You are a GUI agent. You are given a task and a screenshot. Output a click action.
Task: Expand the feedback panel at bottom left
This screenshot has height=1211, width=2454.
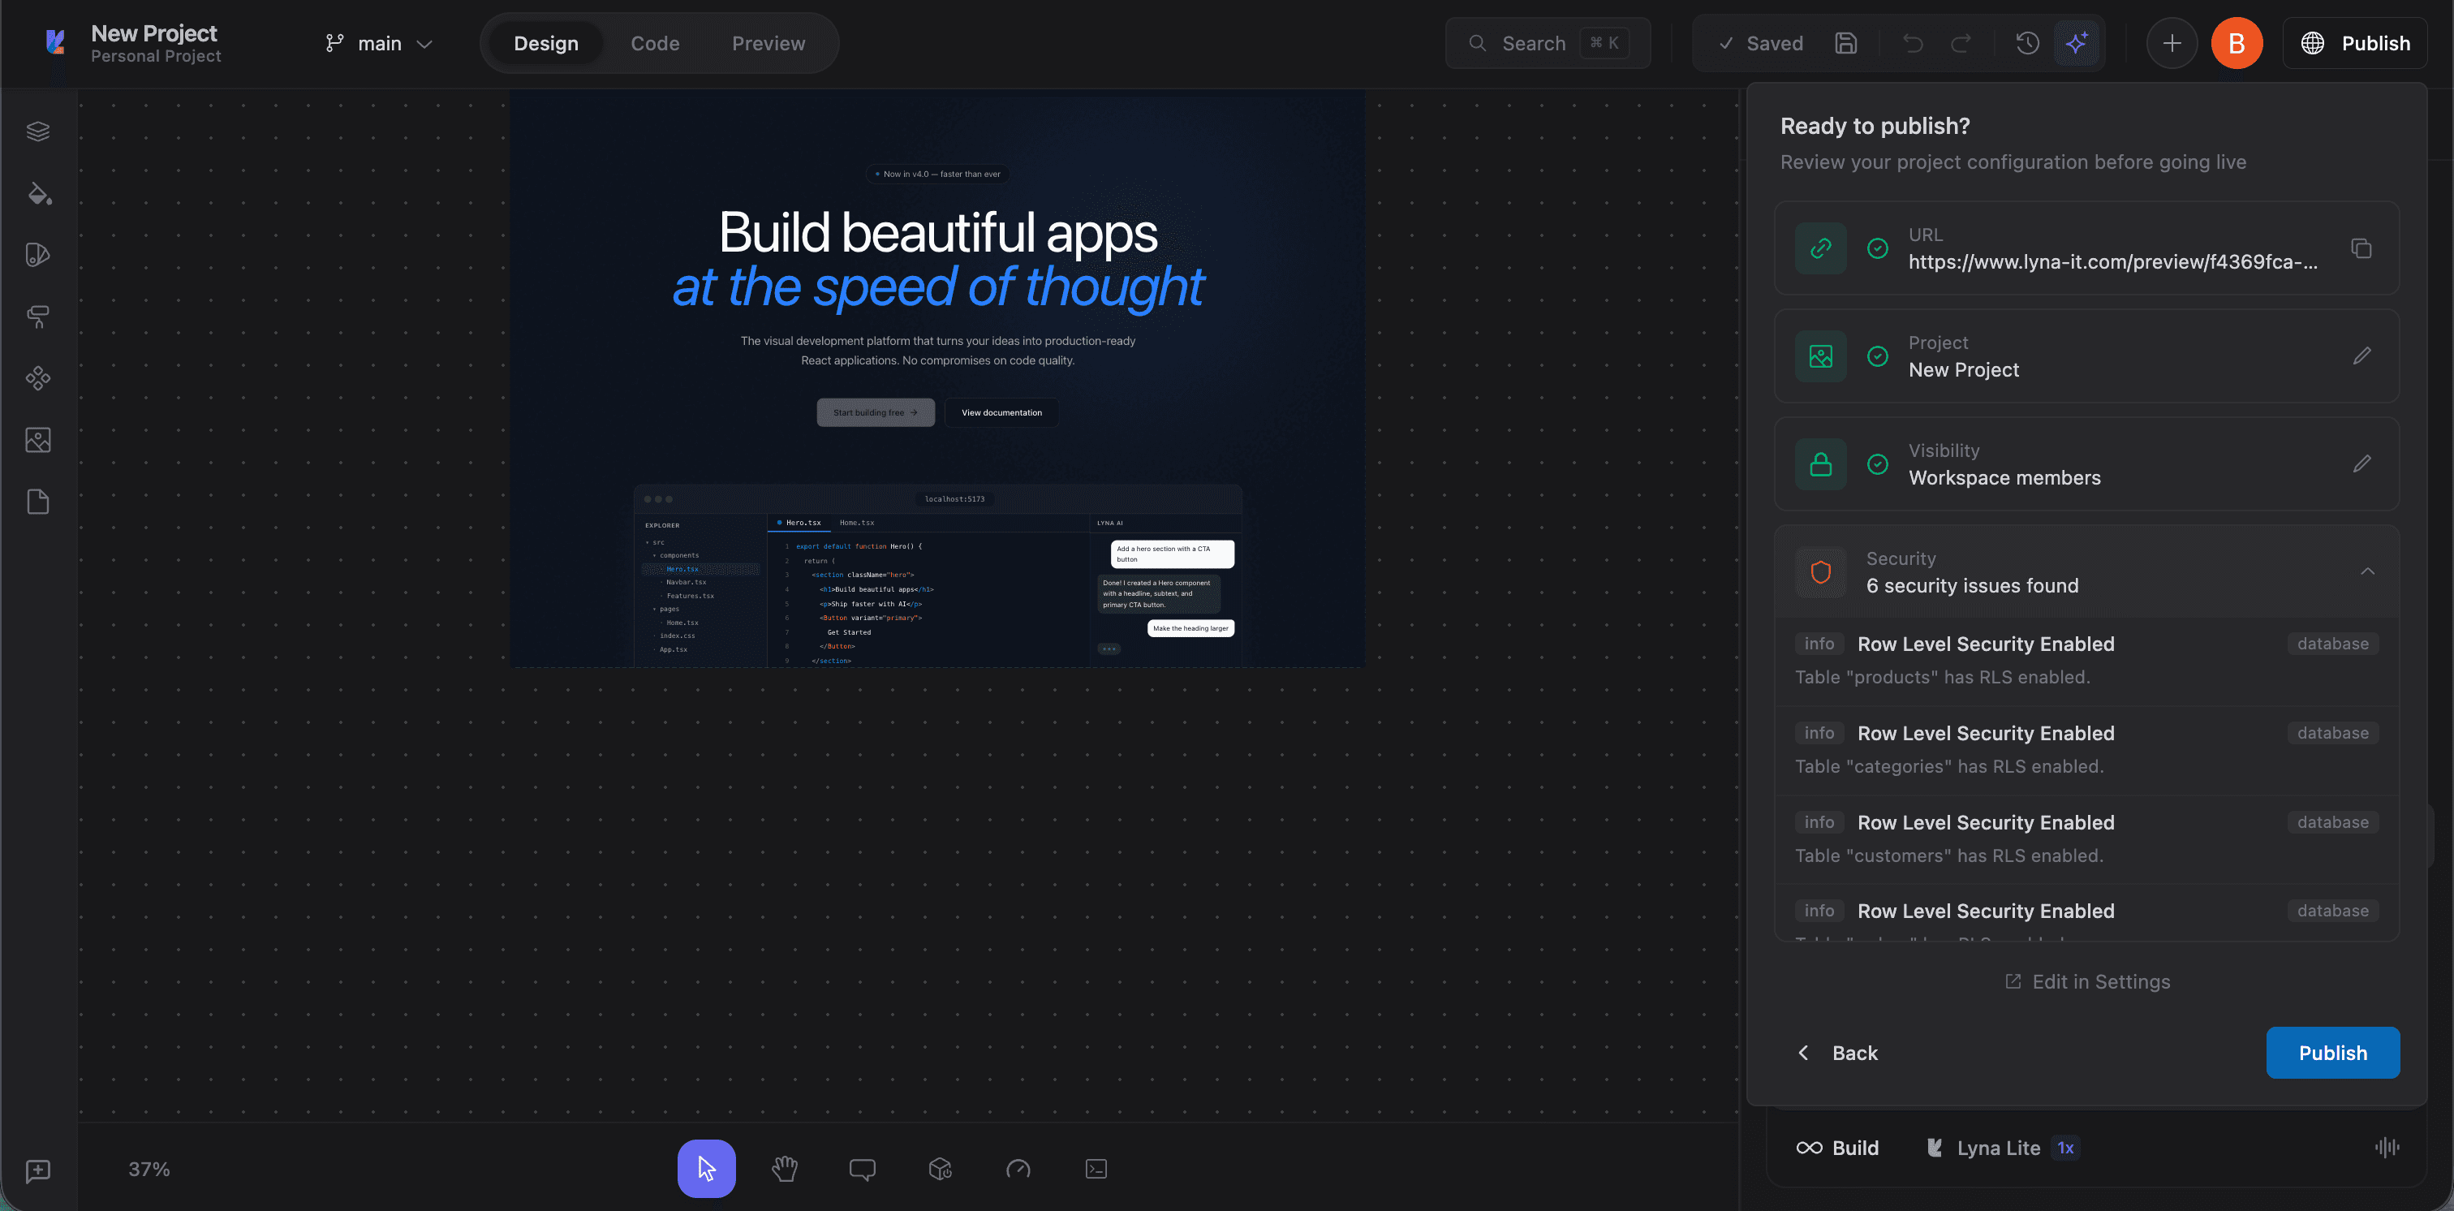click(38, 1171)
